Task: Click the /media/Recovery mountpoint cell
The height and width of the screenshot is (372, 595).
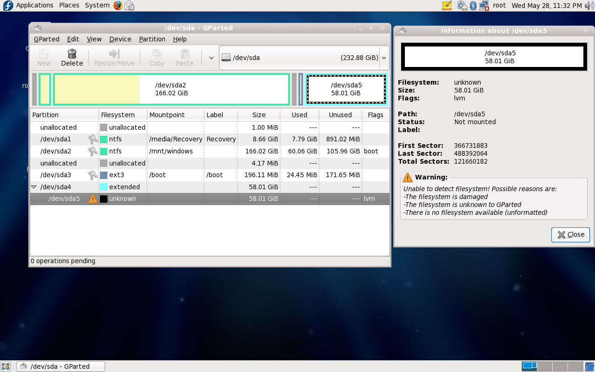Action: point(176,139)
